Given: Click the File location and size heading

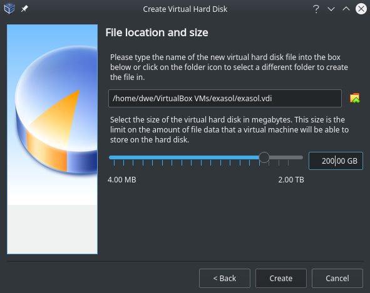Looking at the screenshot, I should (x=157, y=32).
